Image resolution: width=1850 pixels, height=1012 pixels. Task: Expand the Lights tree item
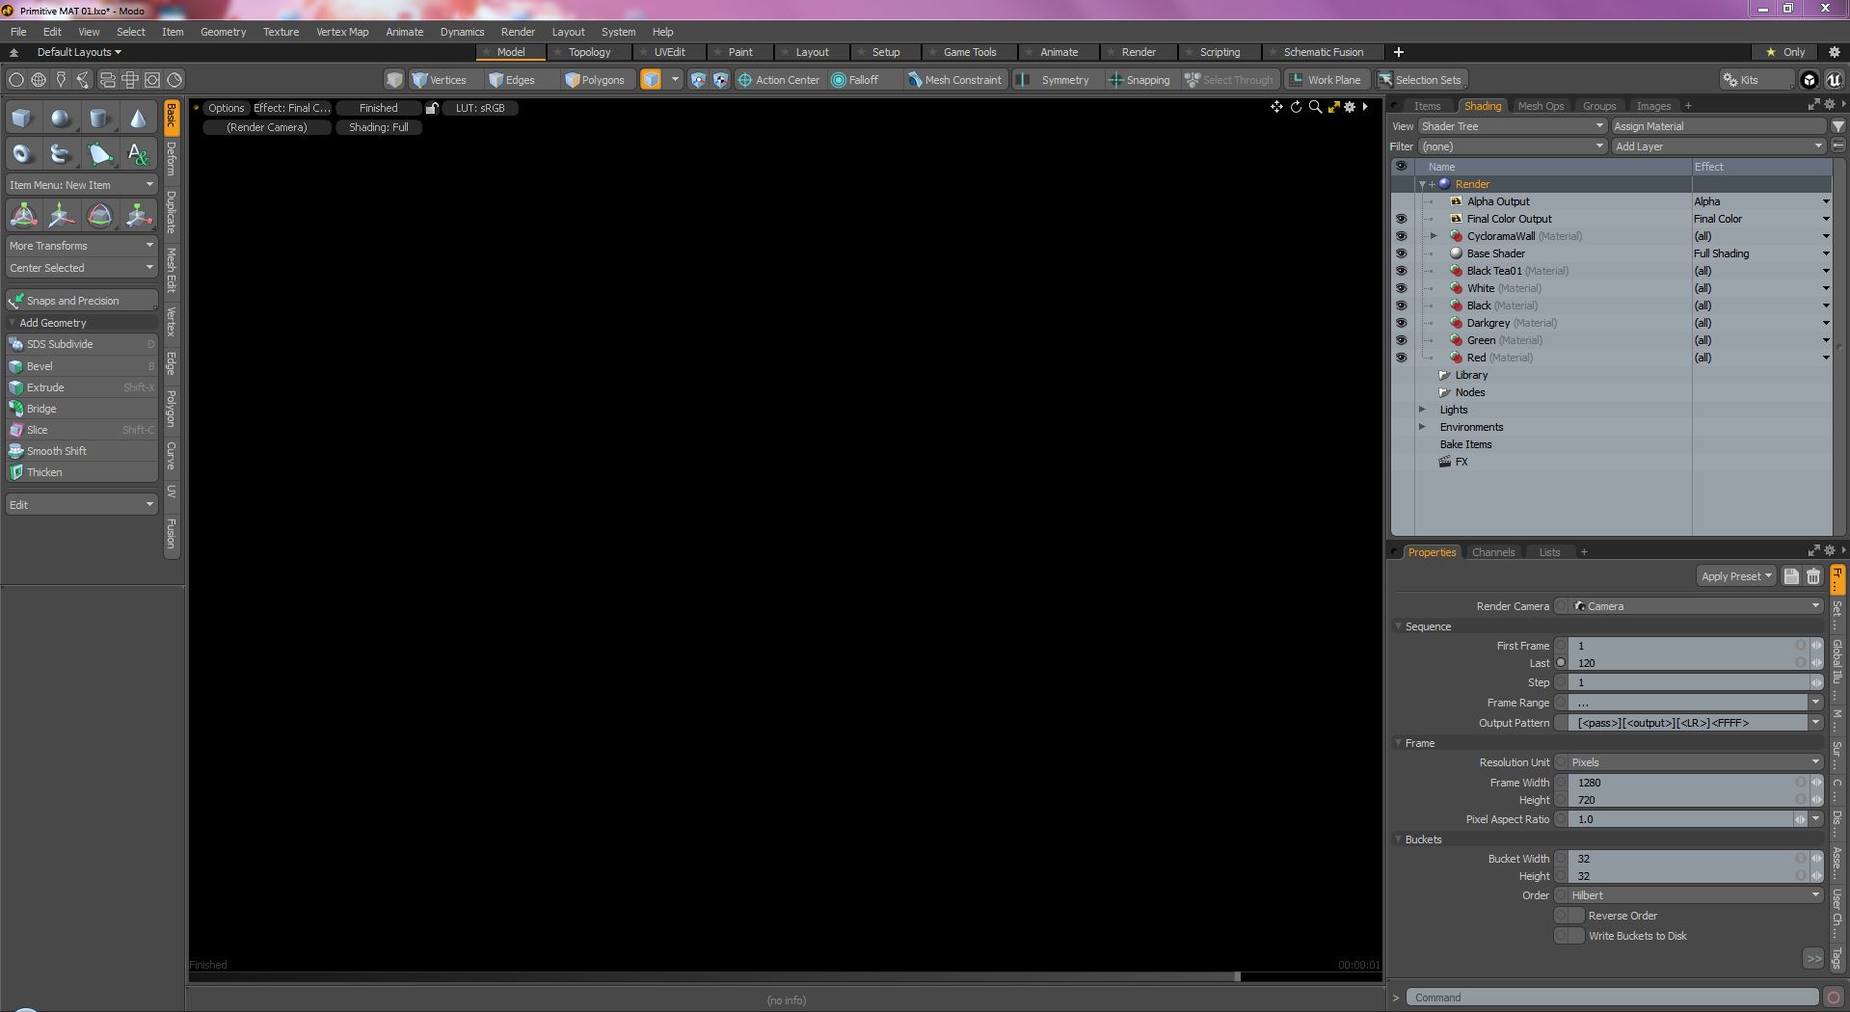point(1422,410)
